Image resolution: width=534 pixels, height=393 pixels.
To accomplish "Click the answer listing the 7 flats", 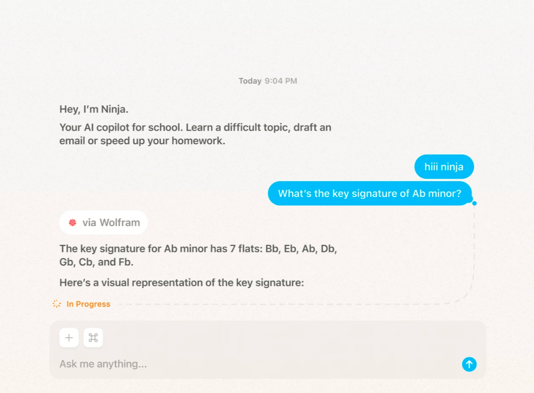I will tap(198, 255).
